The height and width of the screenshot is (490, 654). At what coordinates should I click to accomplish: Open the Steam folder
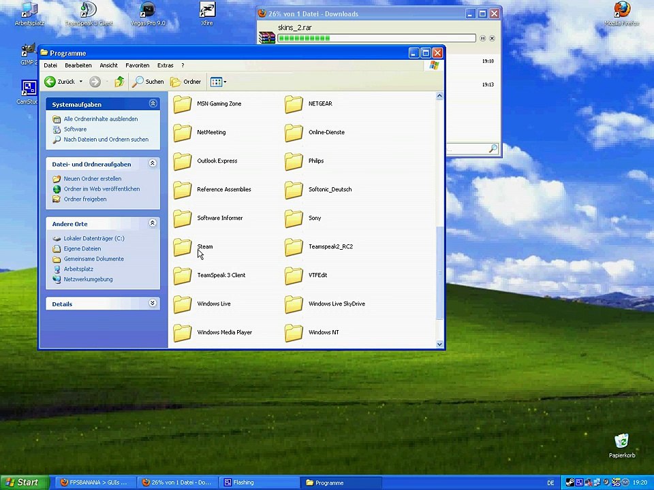183,247
